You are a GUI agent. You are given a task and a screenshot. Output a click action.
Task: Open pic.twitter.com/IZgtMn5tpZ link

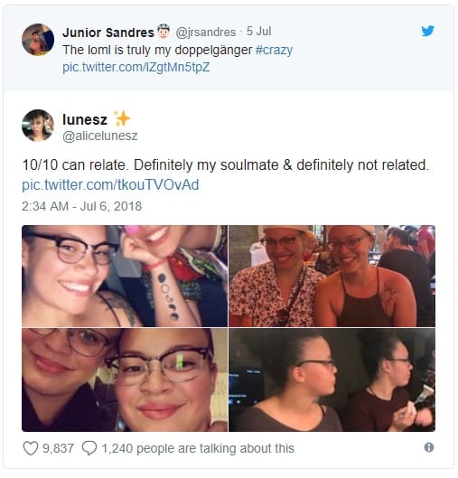[136, 67]
